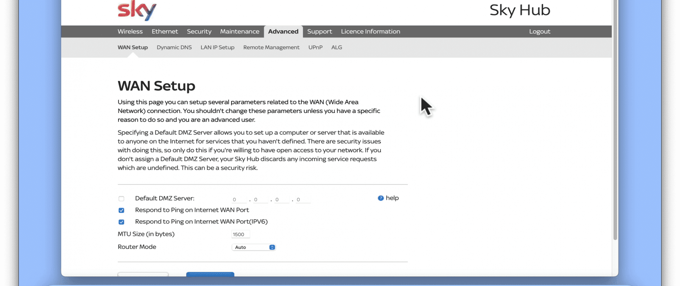The height and width of the screenshot is (286, 680).
Task: Click the Logout link
Action: 539,31
